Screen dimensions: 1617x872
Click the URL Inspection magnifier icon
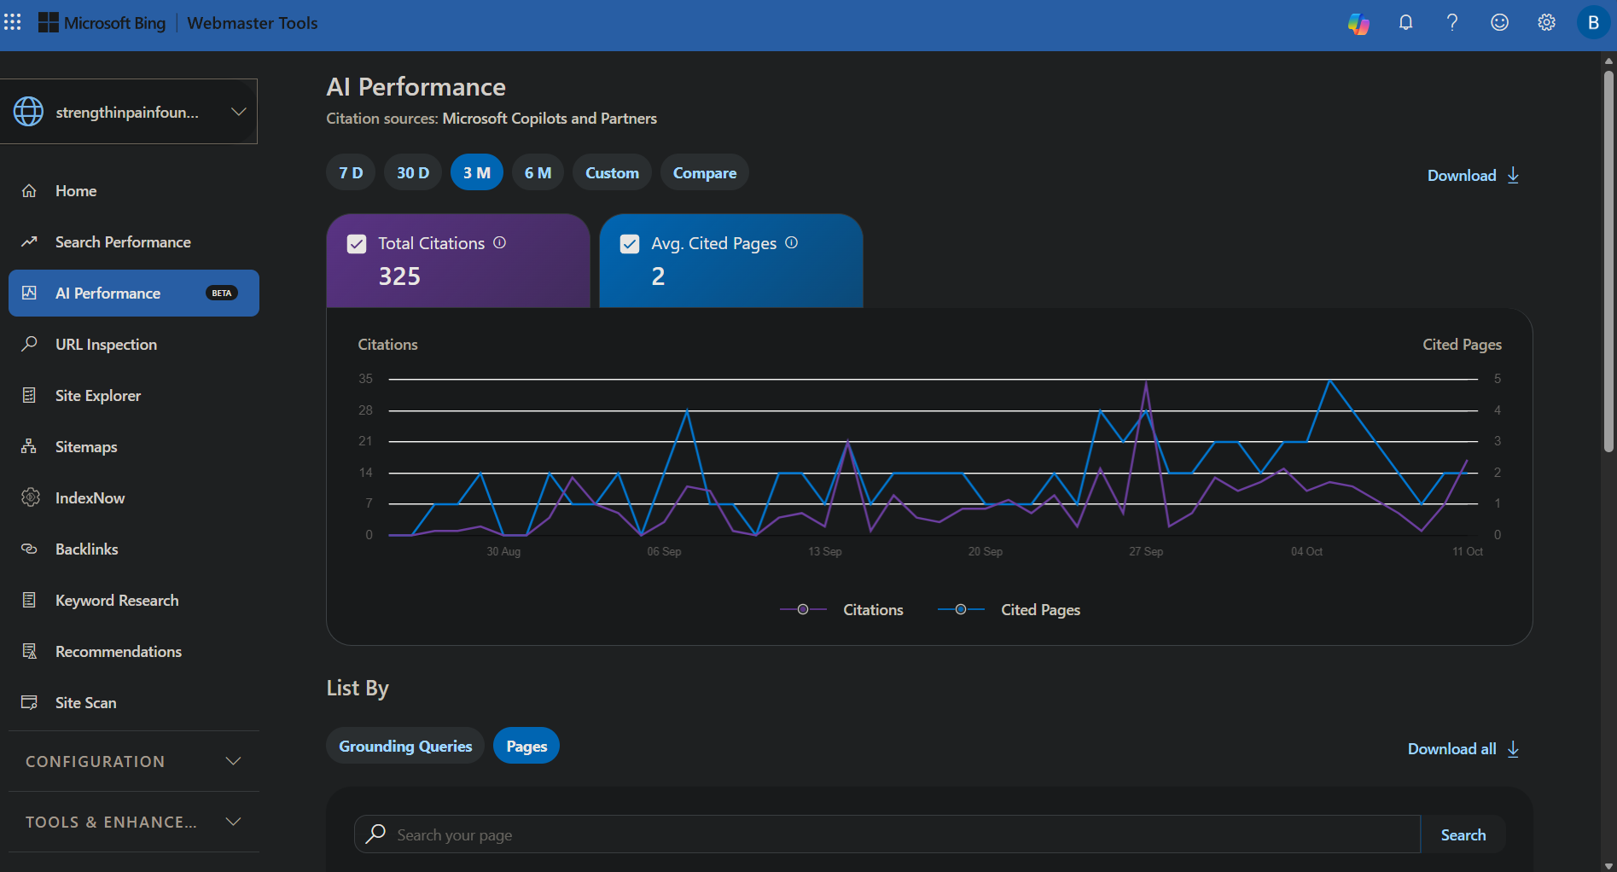(x=29, y=345)
